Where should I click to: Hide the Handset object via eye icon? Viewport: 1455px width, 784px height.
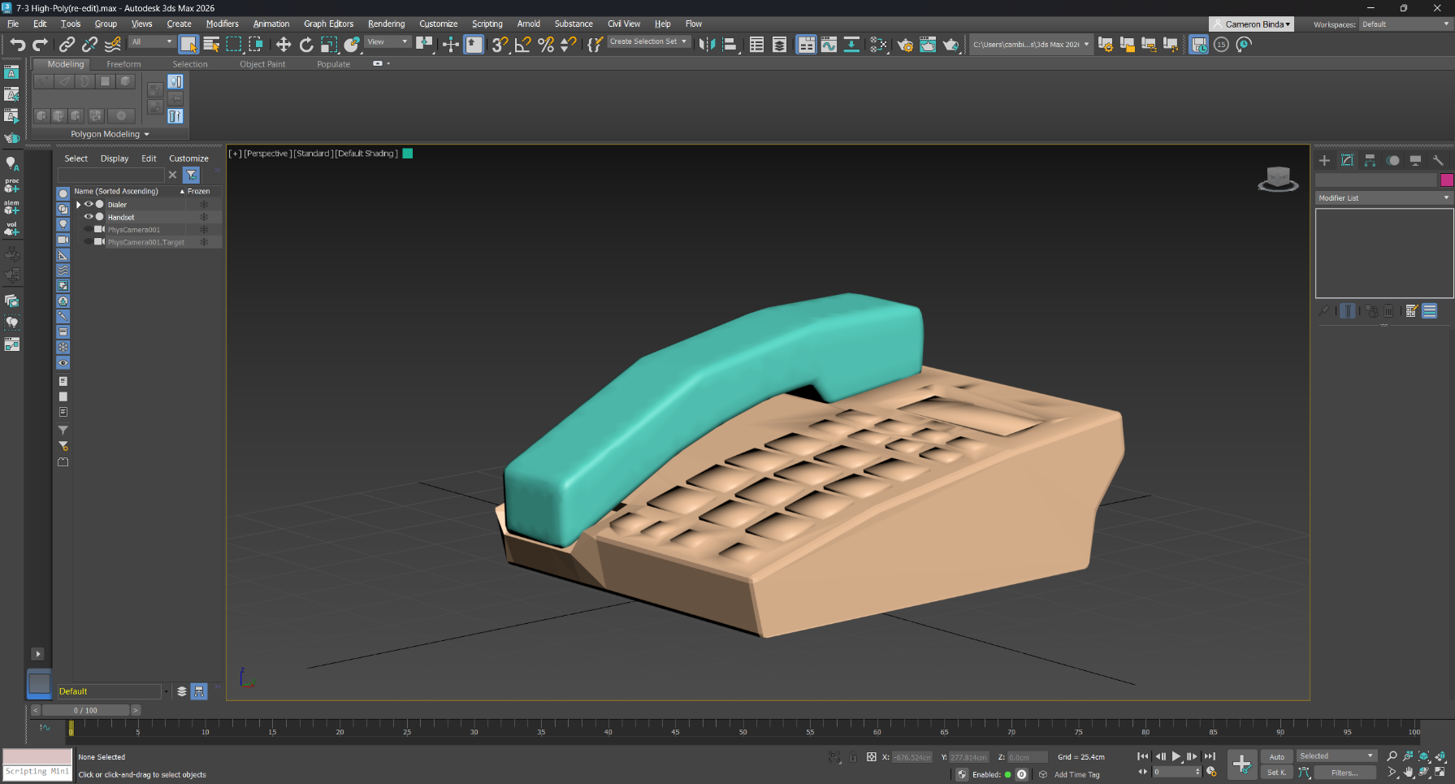[x=89, y=217]
